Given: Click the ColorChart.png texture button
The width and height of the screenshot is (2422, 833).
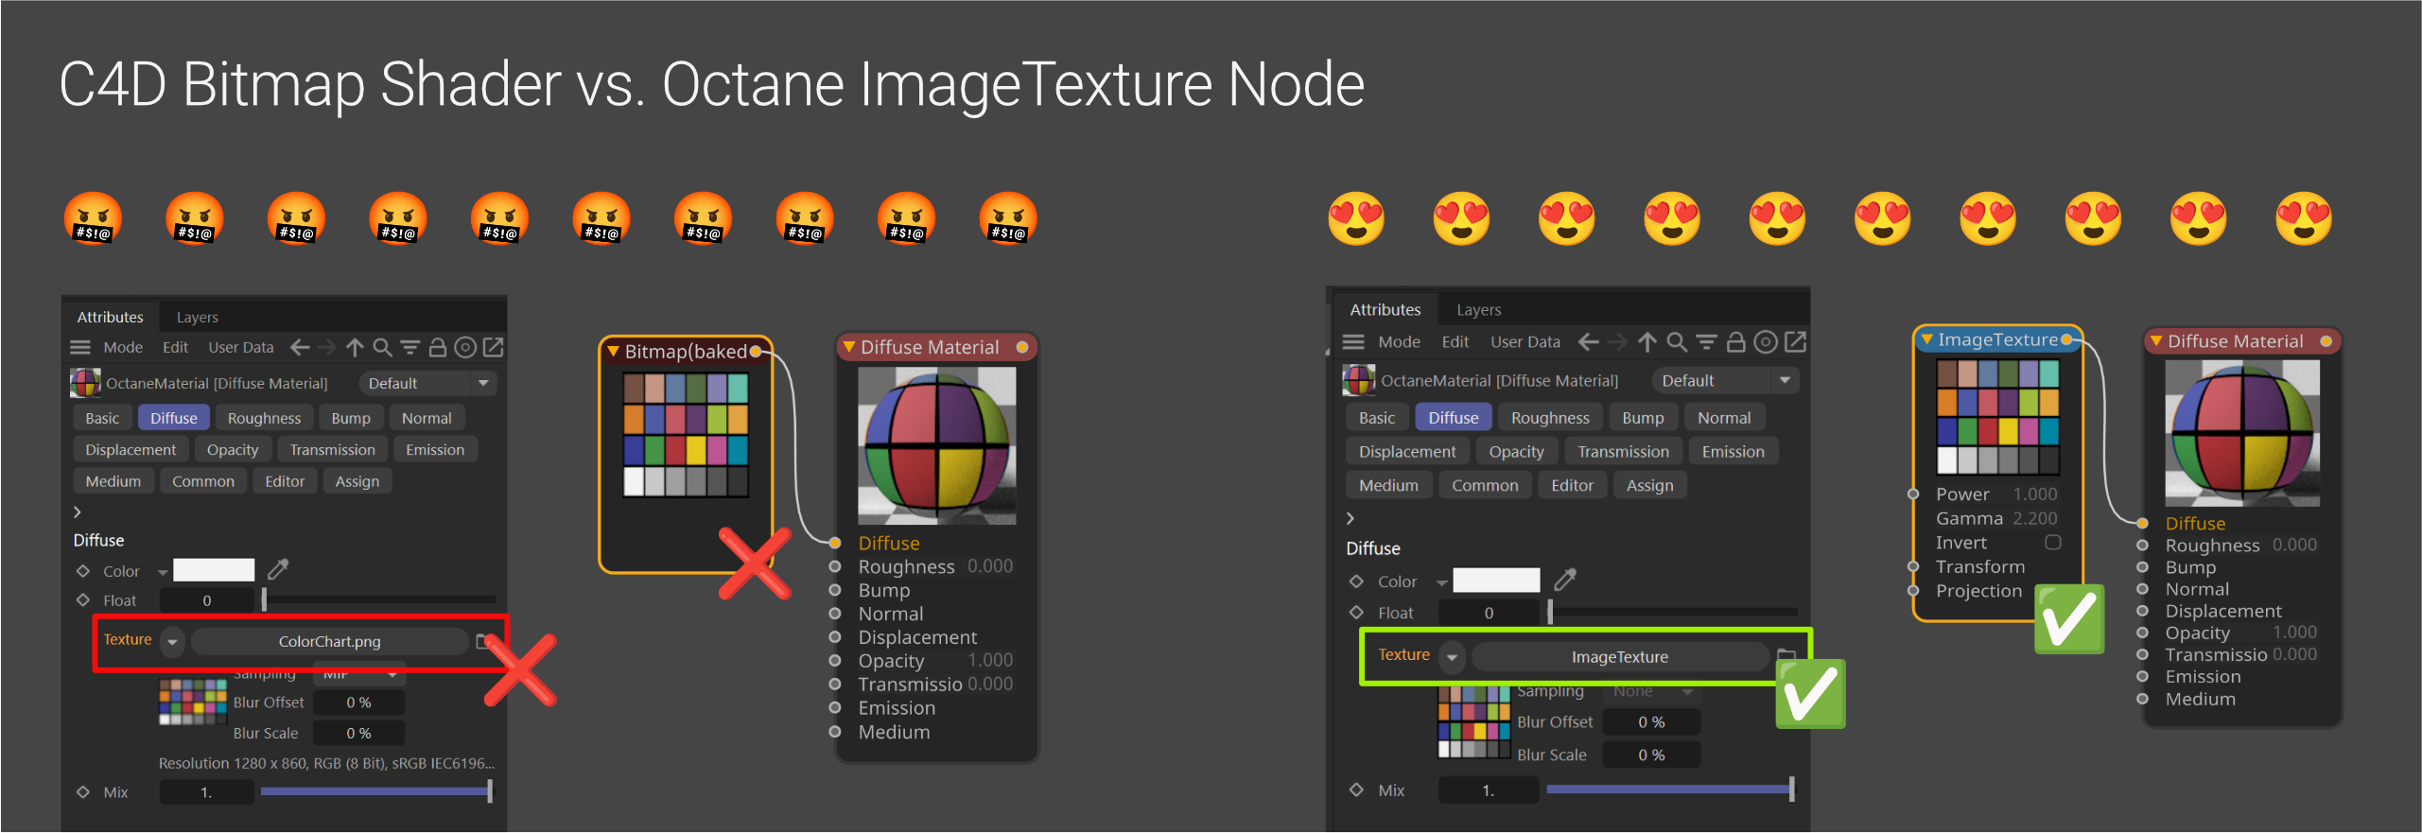Looking at the screenshot, I should tap(329, 641).
